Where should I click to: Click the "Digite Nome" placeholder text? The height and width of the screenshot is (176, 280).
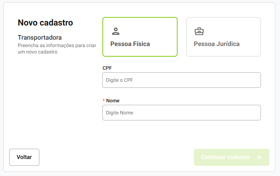[119, 113]
